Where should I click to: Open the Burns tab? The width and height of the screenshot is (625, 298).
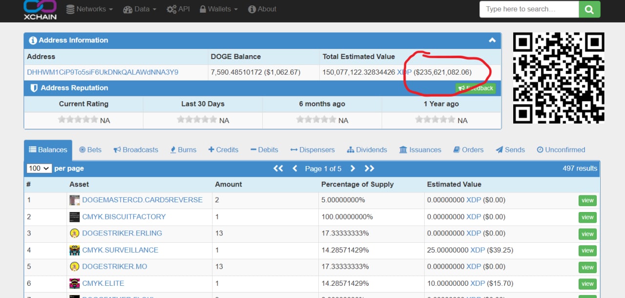(x=183, y=150)
